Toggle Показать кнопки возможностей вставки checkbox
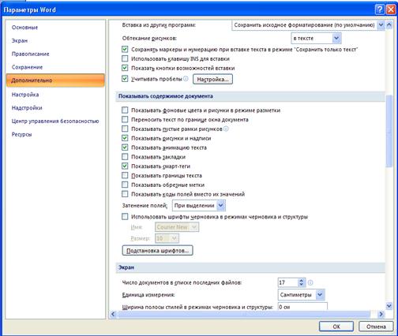This screenshot has width=398, height=336. coord(125,68)
